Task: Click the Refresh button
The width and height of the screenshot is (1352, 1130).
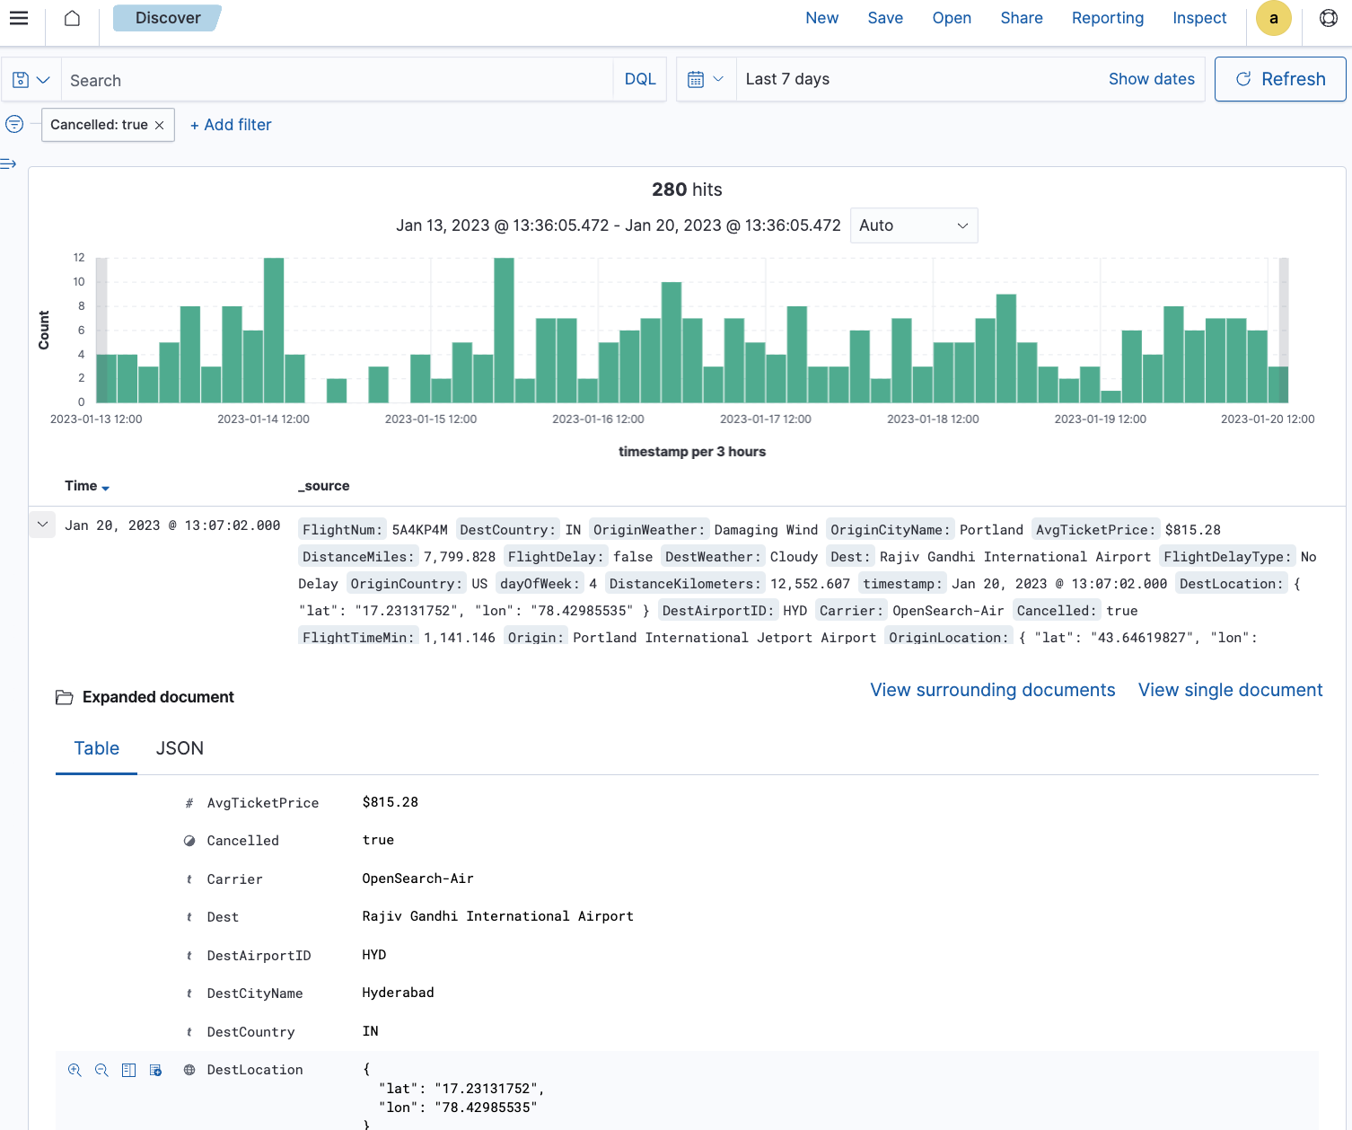Action: (x=1280, y=79)
